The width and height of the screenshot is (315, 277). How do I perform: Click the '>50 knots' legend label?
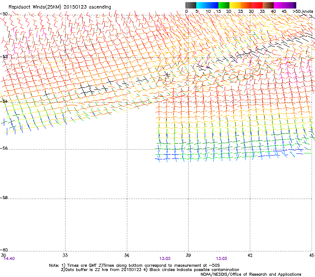tap(303, 11)
